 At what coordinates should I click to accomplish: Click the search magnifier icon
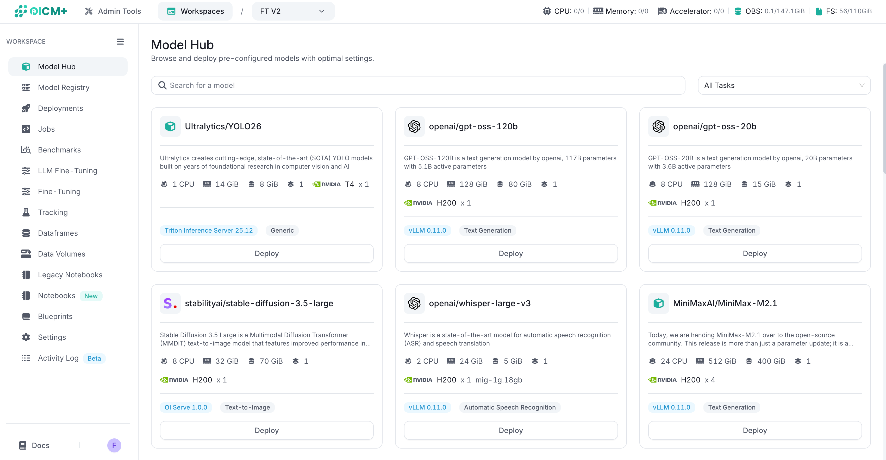(162, 85)
